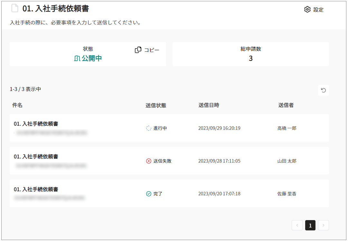Click the document icon beside the title
This screenshot has width=348, height=241.
coord(15,8)
